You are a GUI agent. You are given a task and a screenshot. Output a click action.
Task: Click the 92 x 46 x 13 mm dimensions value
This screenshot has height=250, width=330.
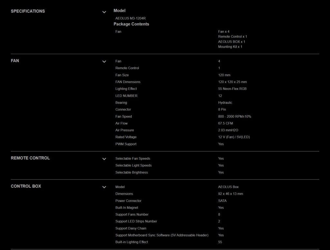[230, 194]
